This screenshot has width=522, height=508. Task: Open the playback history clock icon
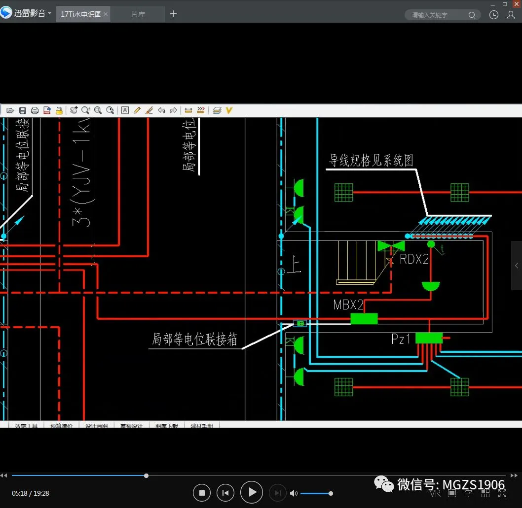(x=493, y=15)
